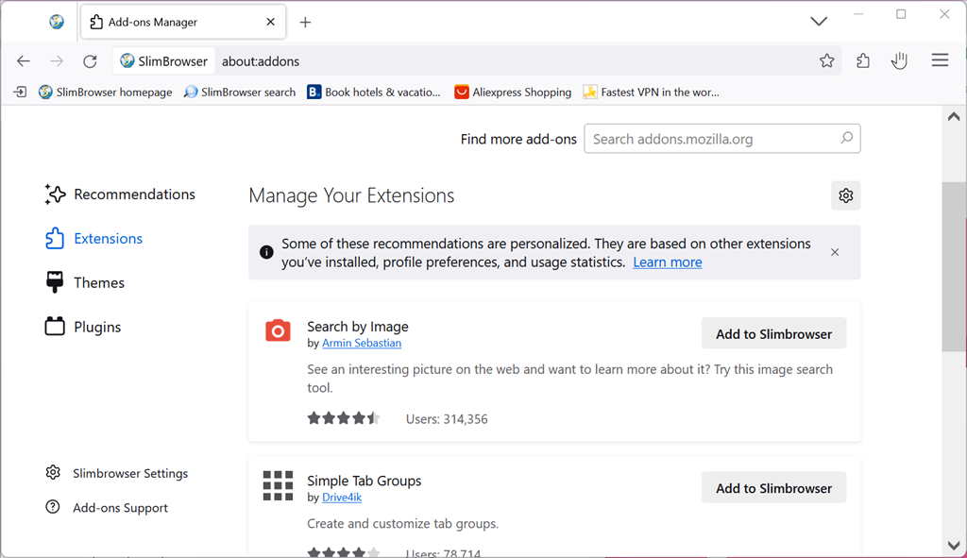Click the about:addons address text

[x=261, y=61]
